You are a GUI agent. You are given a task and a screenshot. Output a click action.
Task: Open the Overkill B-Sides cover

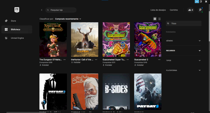[x=116, y=92]
